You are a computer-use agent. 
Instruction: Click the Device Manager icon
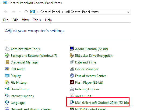pyautogui.click(x=72, y=69)
